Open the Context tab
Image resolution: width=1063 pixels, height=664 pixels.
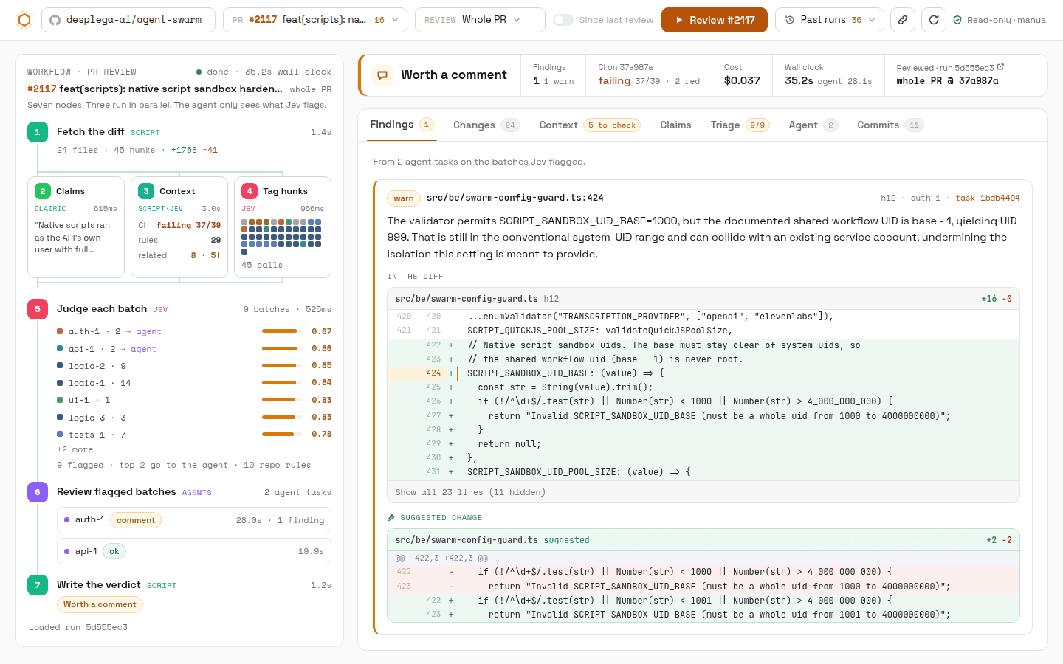[x=590, y=125]
